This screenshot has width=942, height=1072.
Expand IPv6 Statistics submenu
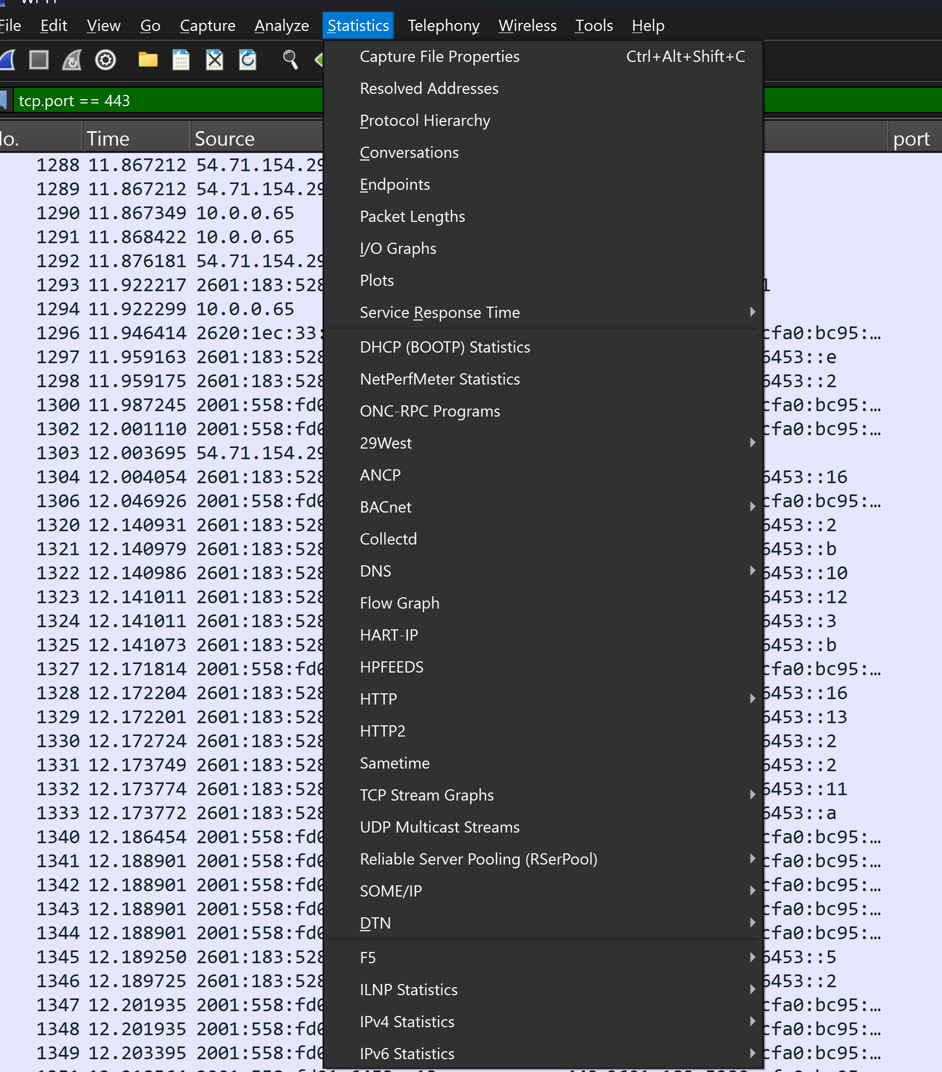click(543, 1054)
